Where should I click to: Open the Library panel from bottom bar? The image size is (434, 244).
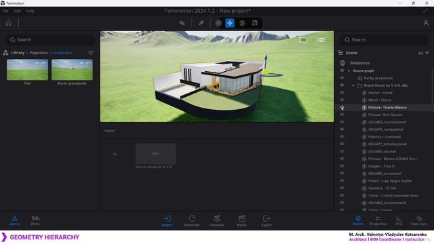[x=14, y=221]
